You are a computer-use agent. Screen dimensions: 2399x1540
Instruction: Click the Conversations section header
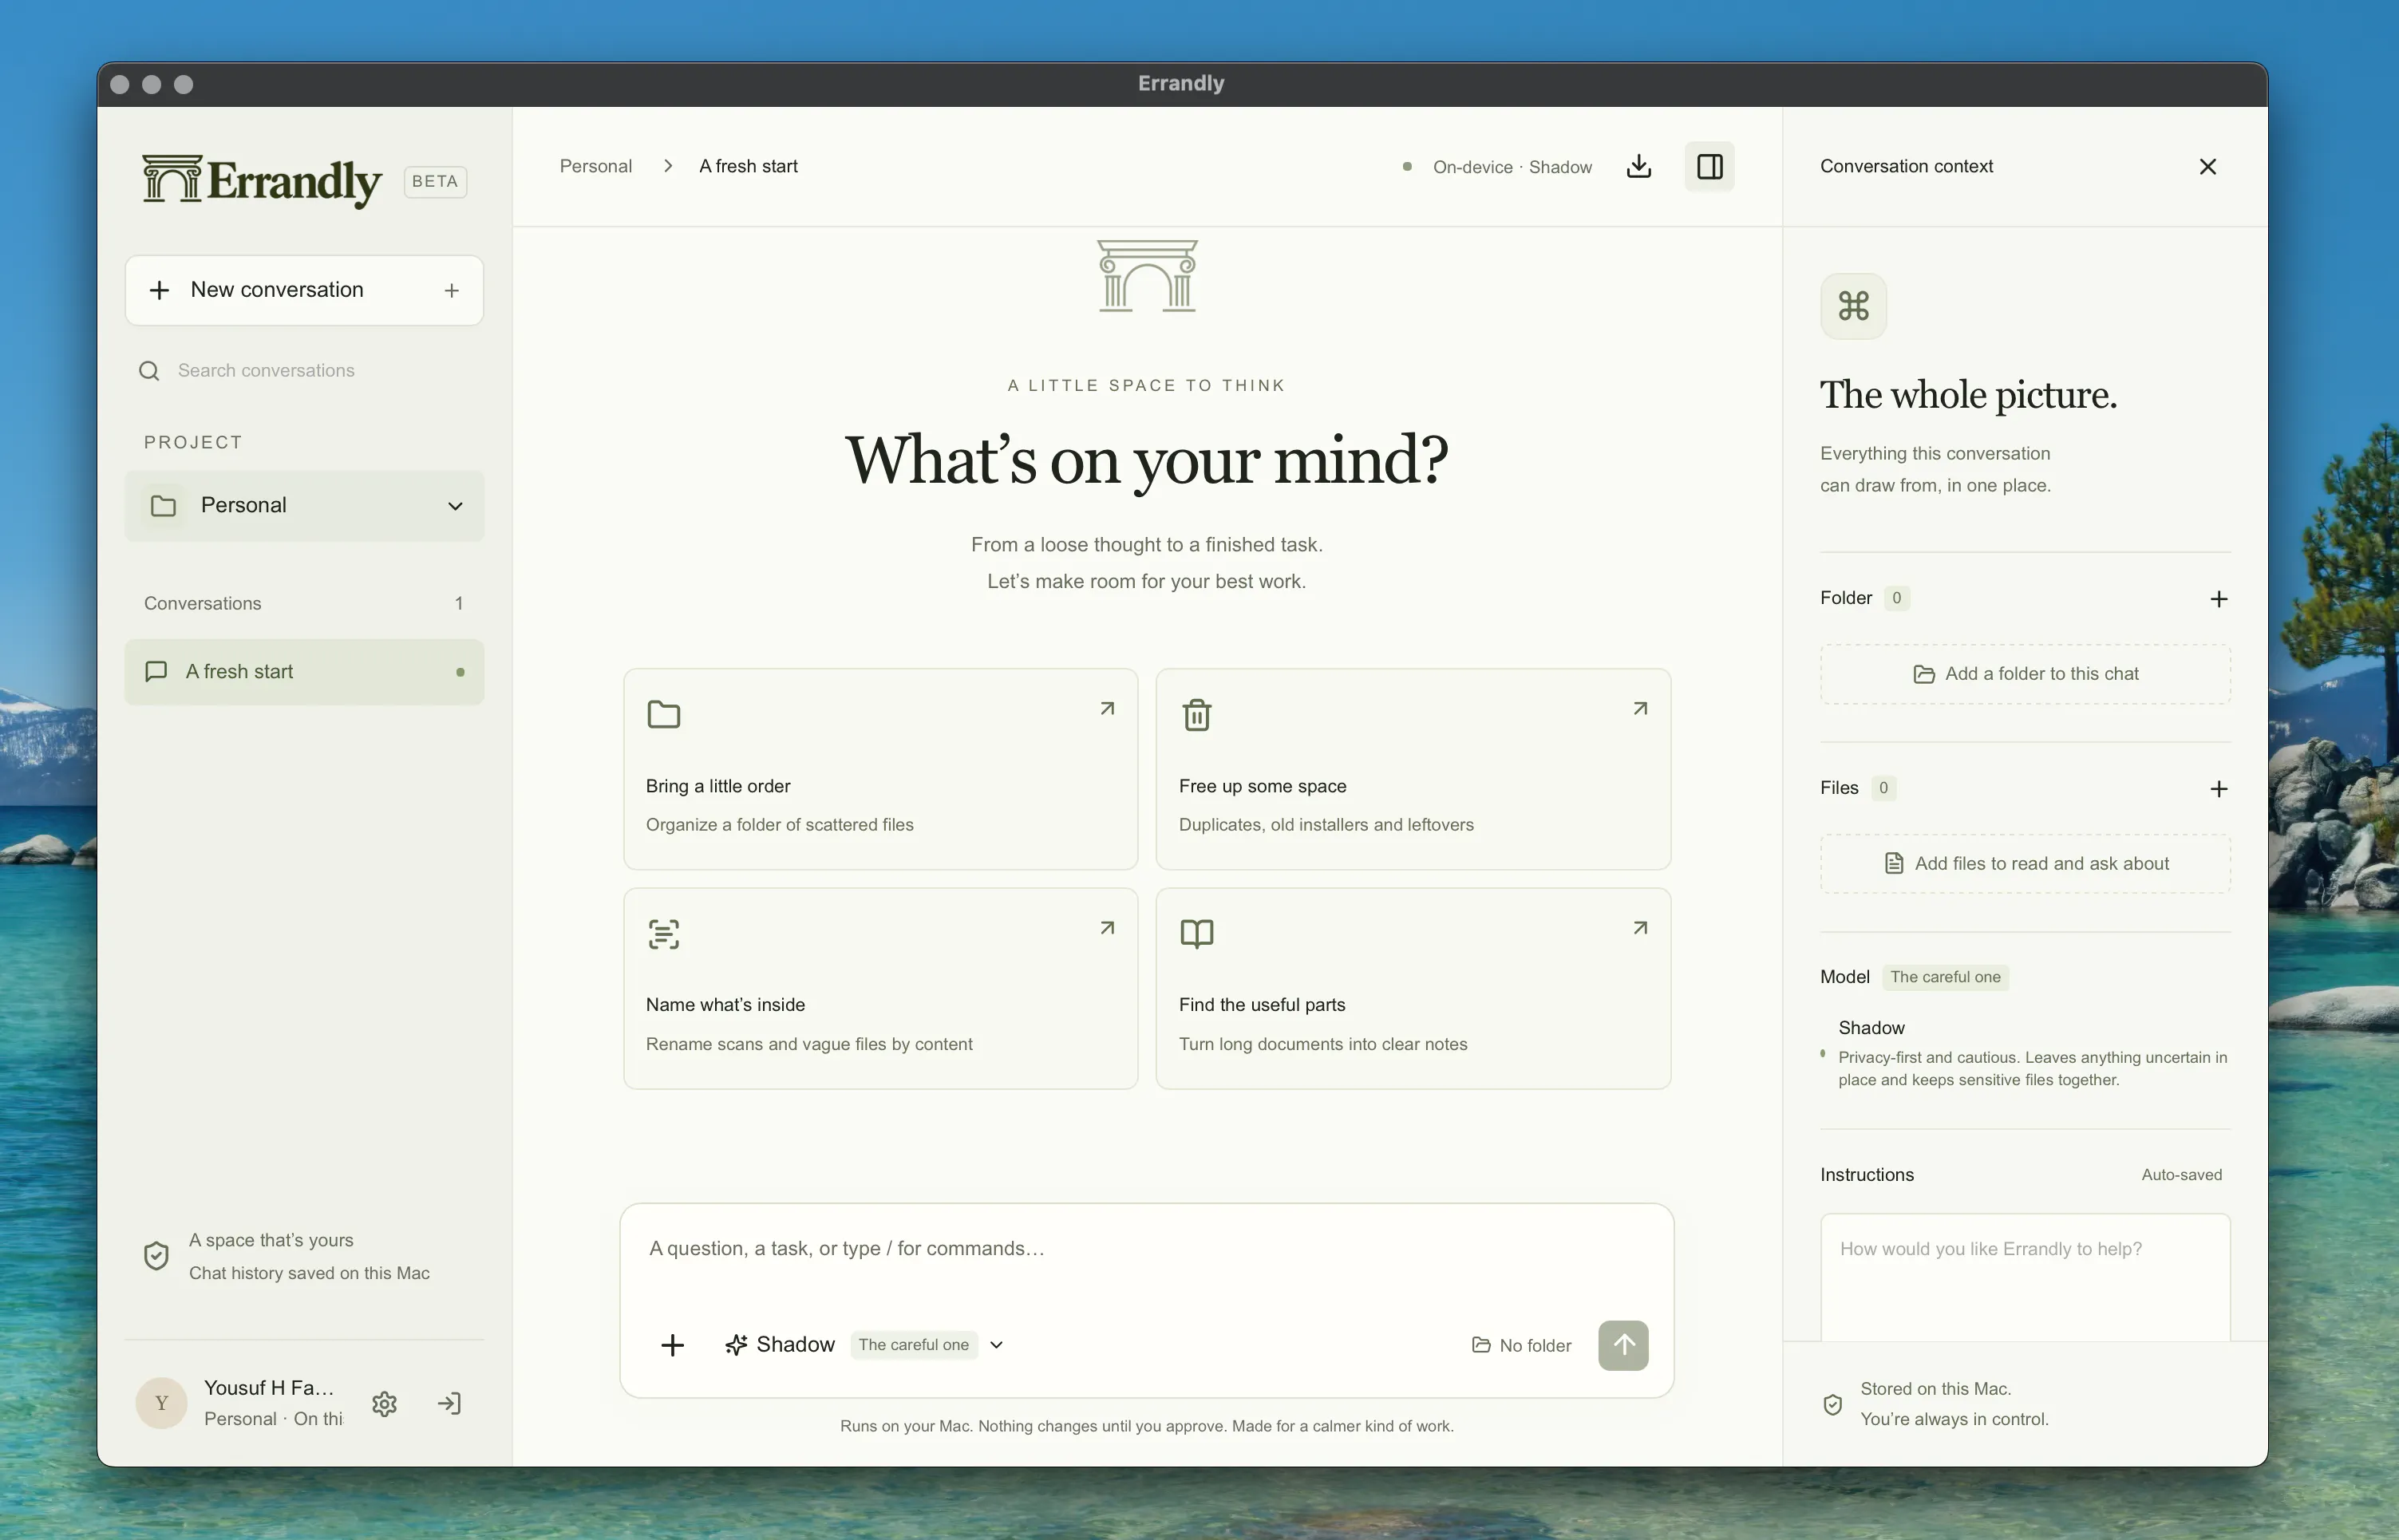coord(304,604)
